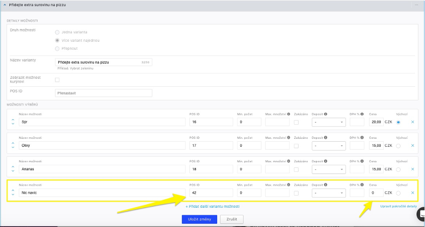The image size is (425, 227).
Task: Click the Sýr option name field
Action: coord(102,122)
